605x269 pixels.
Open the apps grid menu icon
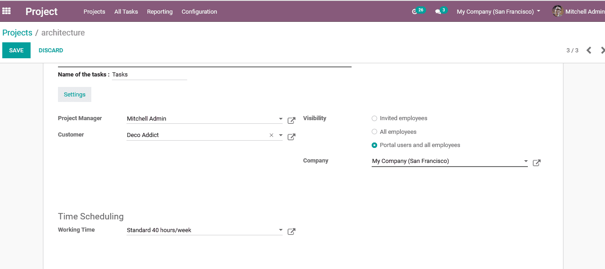coord(6,11)
